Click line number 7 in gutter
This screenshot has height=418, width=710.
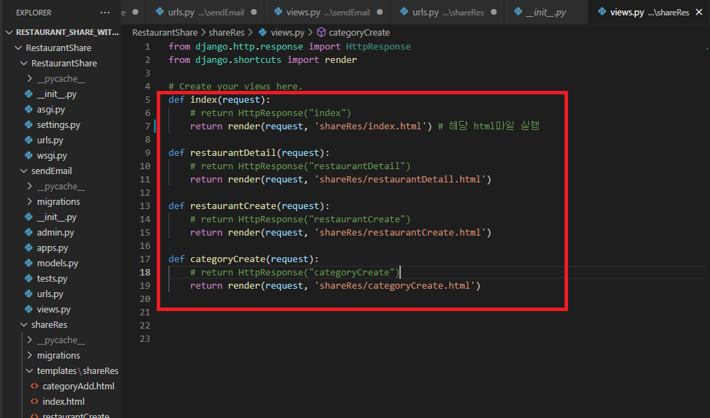pos(148,127)
